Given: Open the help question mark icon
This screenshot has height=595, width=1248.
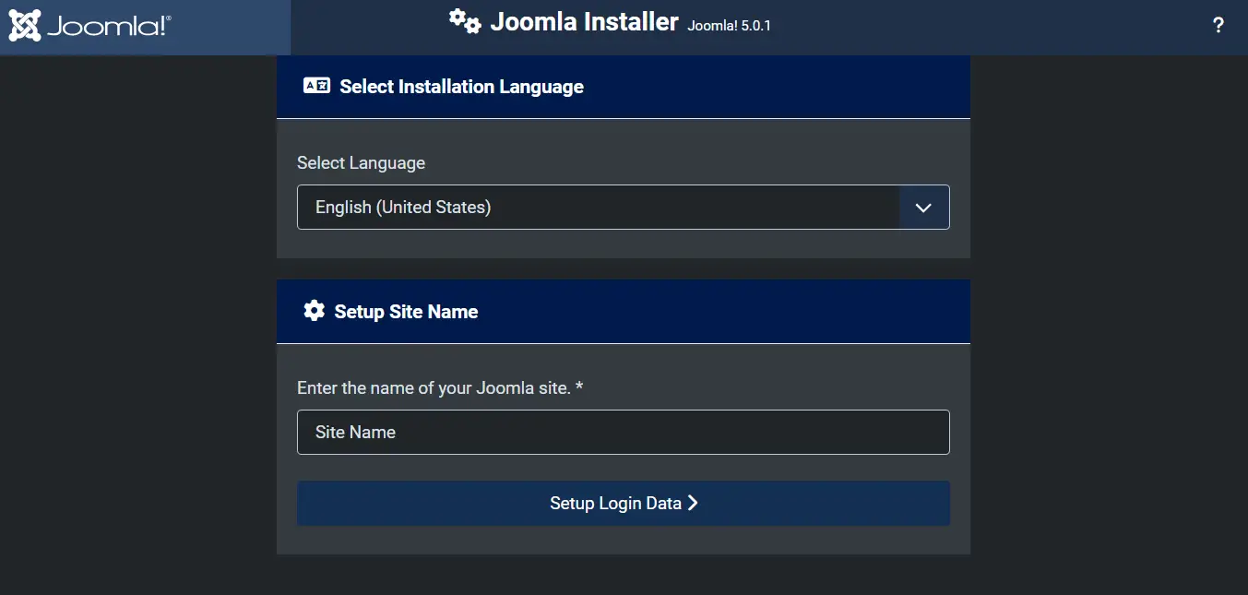Looking at the screenshot, I should pos(1218,26).
